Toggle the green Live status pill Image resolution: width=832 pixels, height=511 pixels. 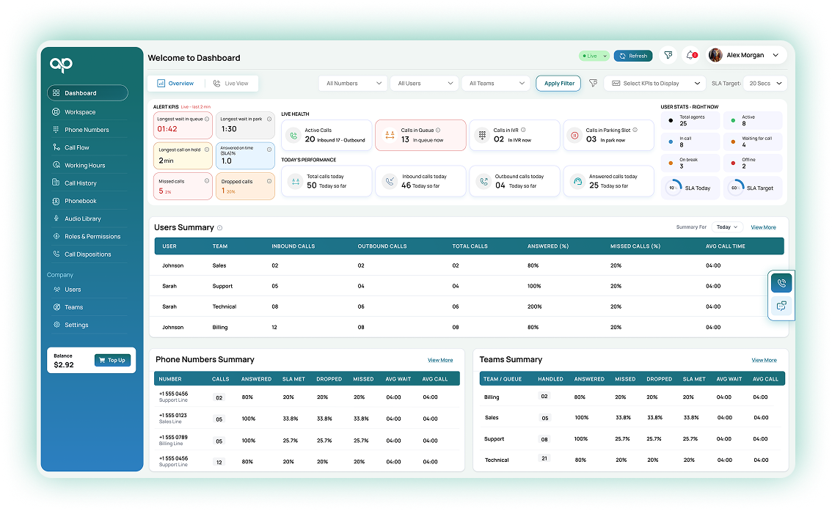(594, 56)
